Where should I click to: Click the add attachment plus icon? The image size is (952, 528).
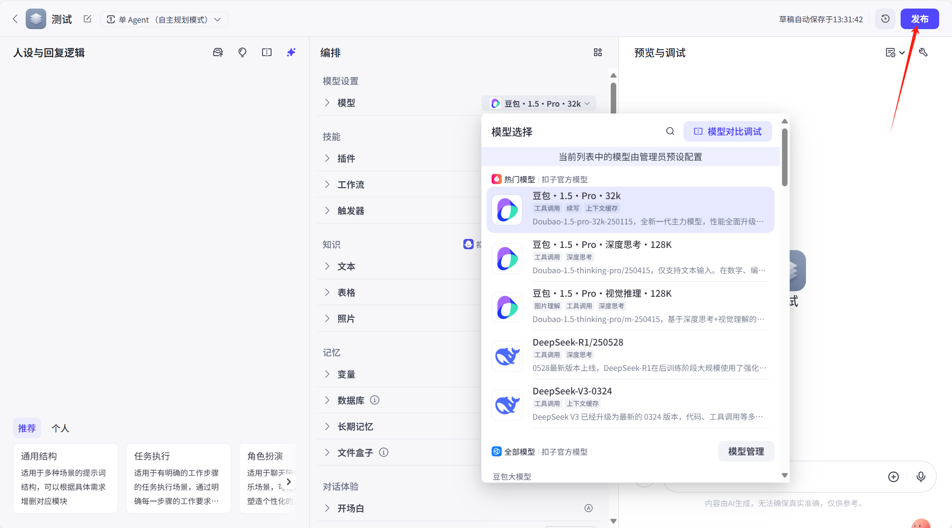pos(893,477)
